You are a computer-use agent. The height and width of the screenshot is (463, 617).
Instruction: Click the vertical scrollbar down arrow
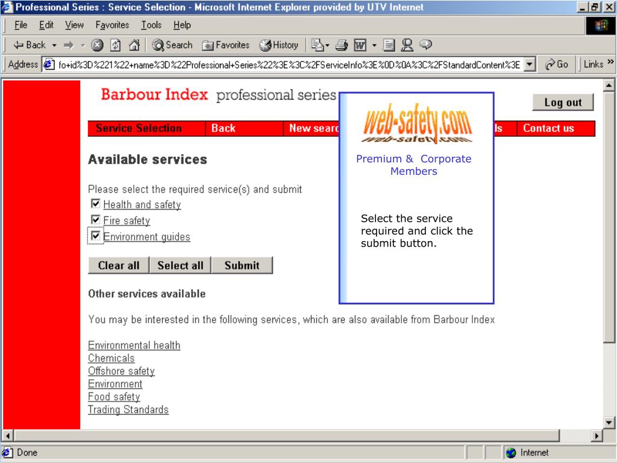pos(609,423)
